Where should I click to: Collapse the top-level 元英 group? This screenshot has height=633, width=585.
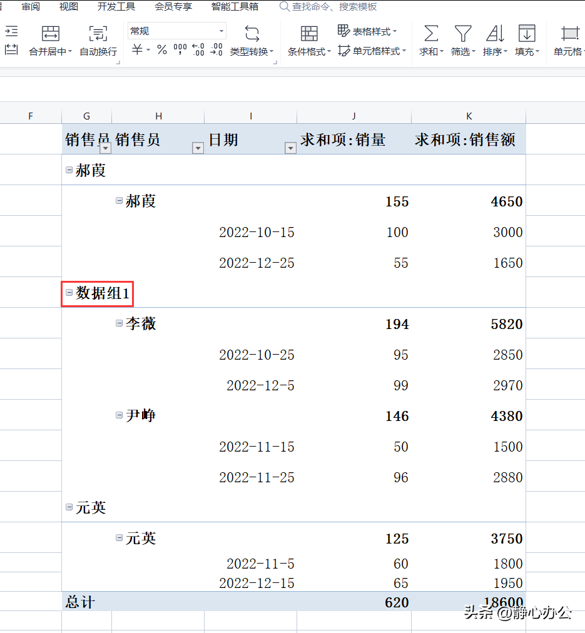[x=69, y=507]
